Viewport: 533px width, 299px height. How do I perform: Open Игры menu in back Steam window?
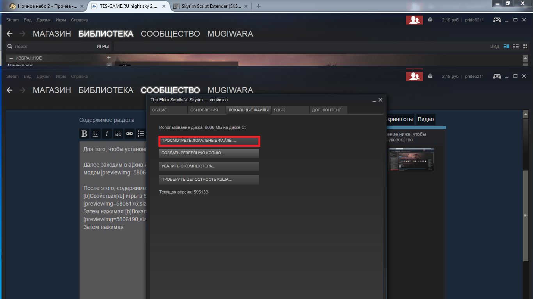pos(61,20)
